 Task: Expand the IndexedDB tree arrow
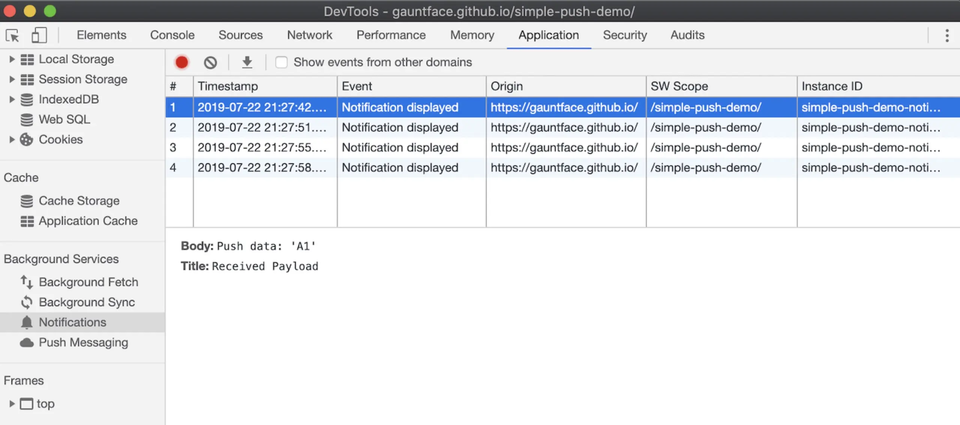point(12,99)
